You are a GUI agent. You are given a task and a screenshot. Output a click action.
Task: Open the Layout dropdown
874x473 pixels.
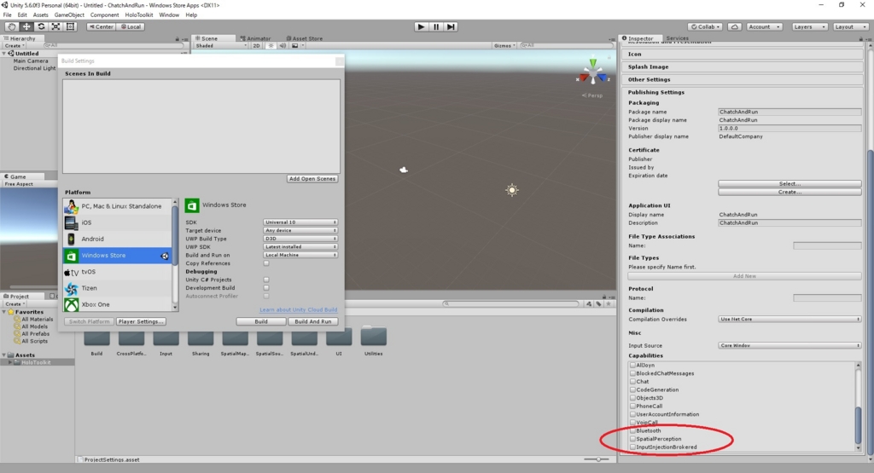[x=851, y=26]
